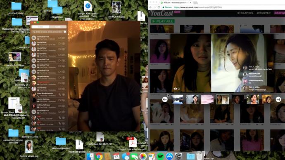Open Google Chrome from the dock
285x160 pixels.
pyautogui.click(x=99, y=156)
